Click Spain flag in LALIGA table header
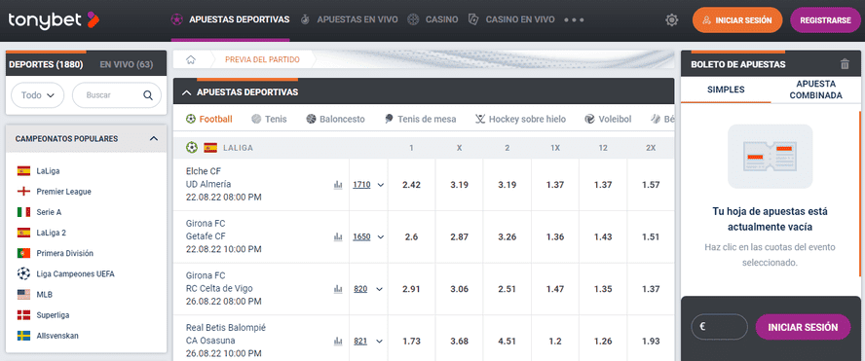 click(210, 148)
